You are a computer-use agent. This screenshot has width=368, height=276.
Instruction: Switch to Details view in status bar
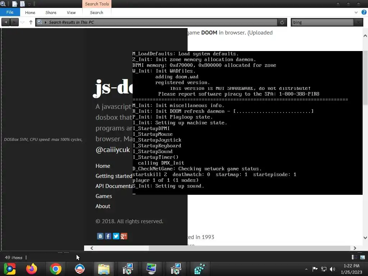pyautogui.click(x=354, y=257)
